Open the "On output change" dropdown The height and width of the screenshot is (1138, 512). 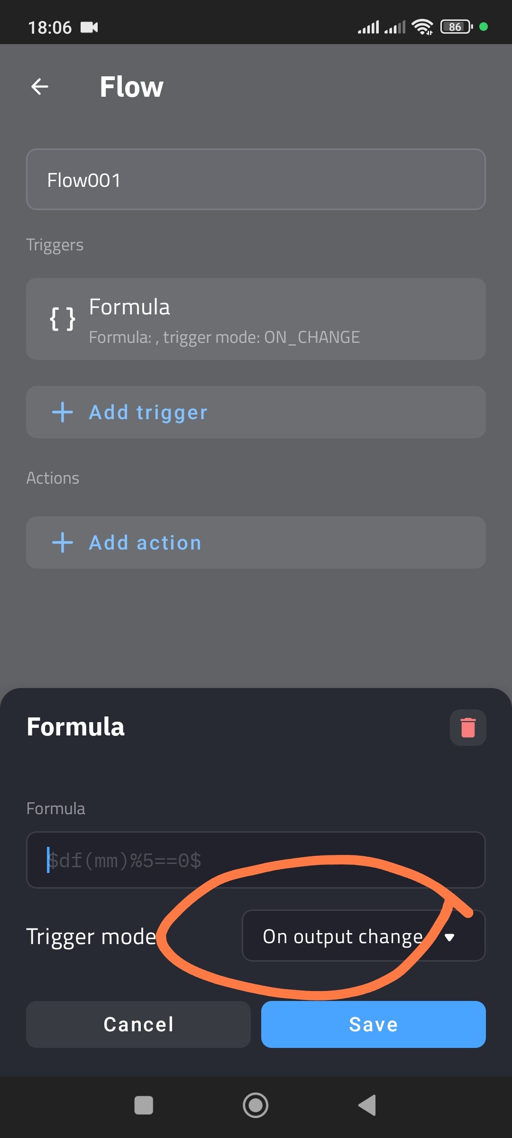pyautogui.click(x=342, y=936)
